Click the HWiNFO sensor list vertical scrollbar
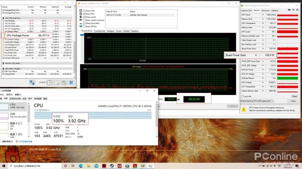Screen dimensions: 302x169 74,42
